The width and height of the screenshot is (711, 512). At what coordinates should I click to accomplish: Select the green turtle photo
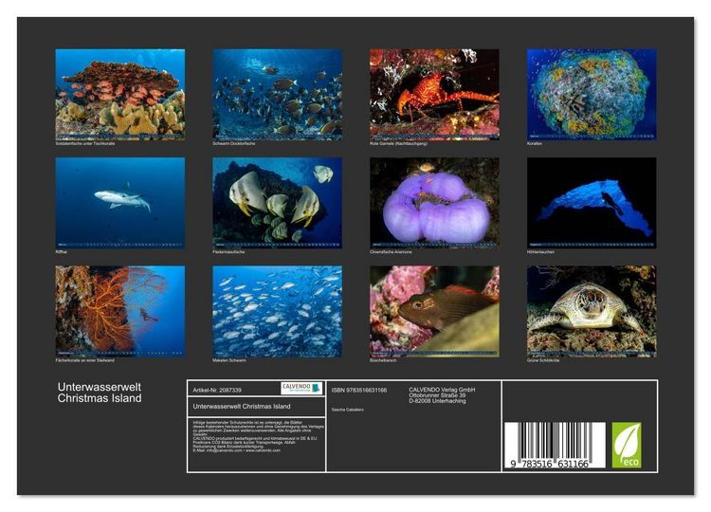592,311
